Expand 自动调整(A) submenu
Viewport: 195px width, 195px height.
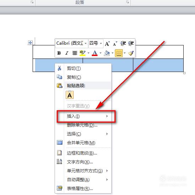click(x=83, y=180)
